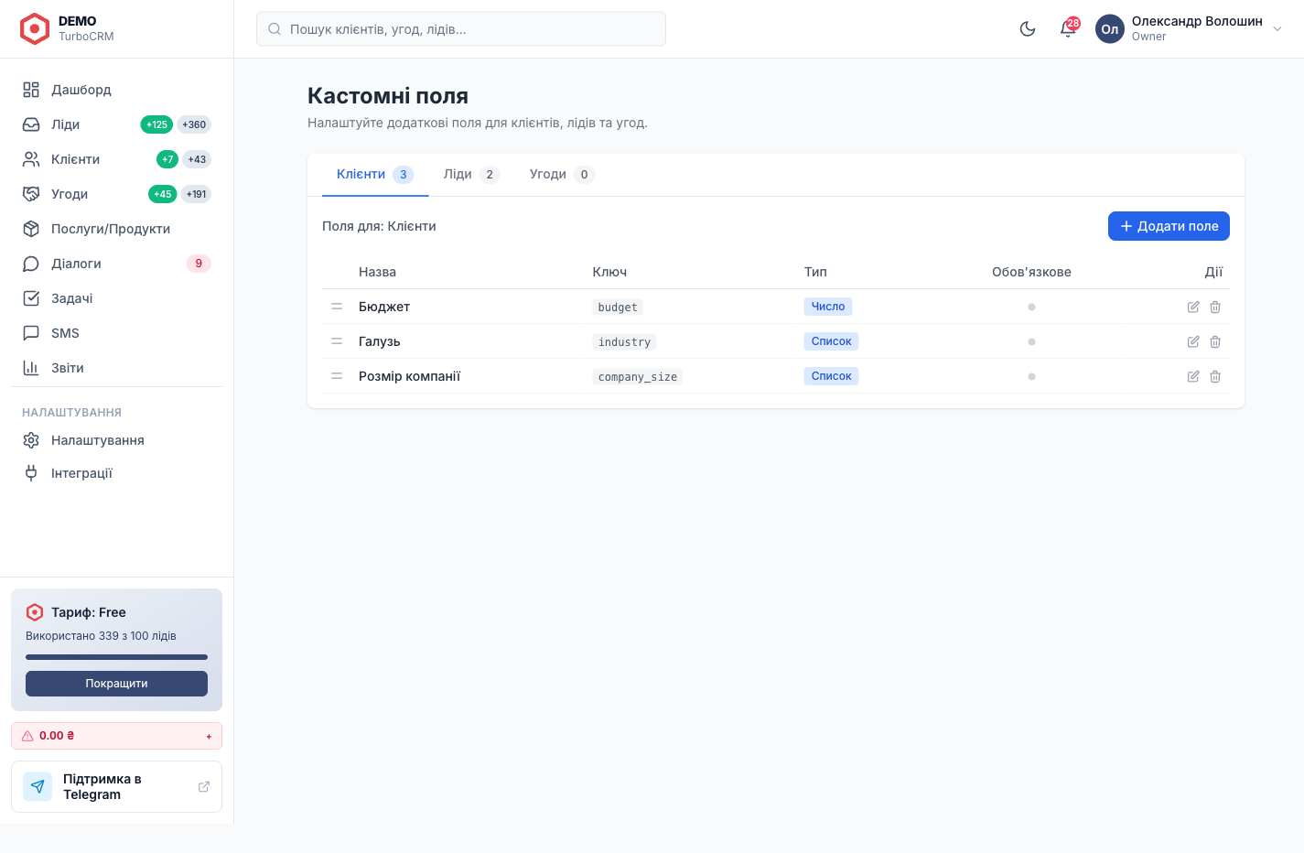Image resolution: width=1304 pixels, height=853 pixels.
Task: Click the 9 unread badge on Діалоги
Action: (x=199, y=264)
